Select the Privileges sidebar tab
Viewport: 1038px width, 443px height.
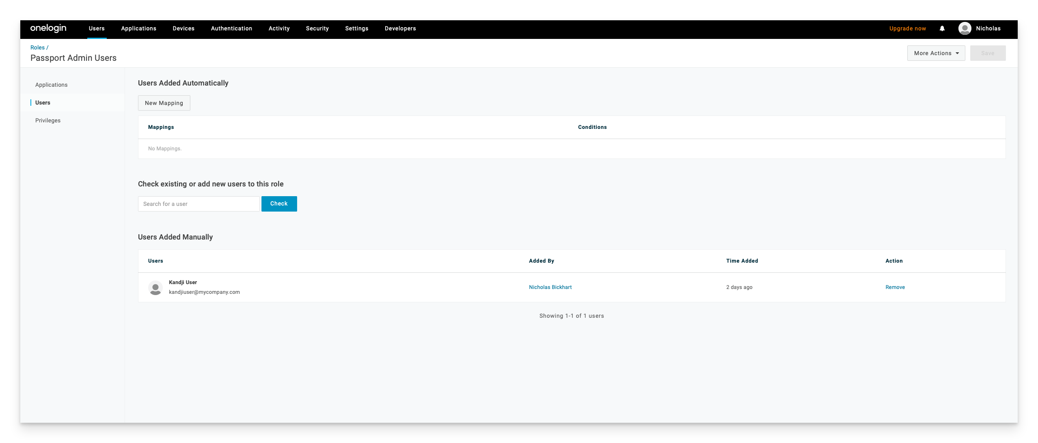pyautogui.click(x=48, y=120)
